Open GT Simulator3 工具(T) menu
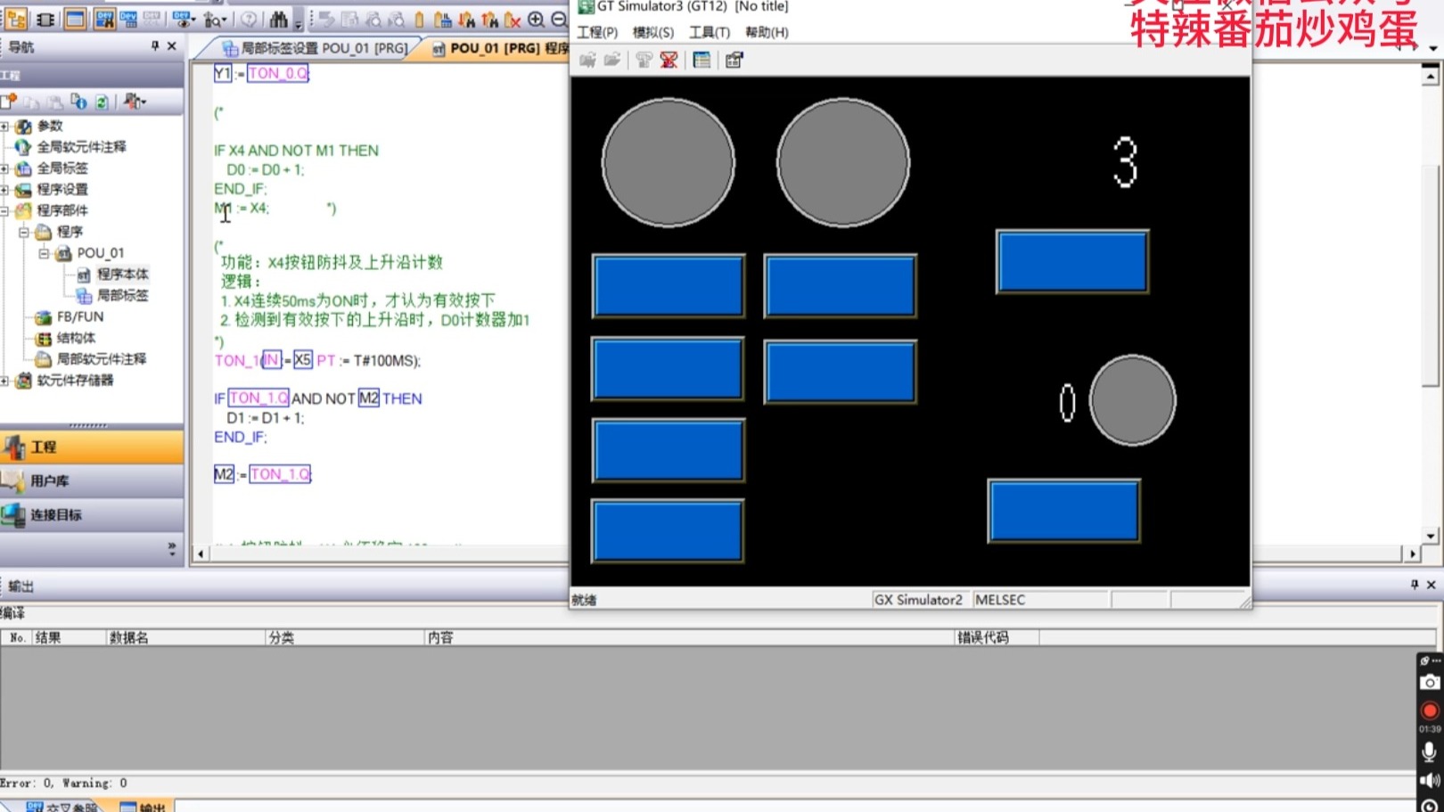Viewport: 1444px width, 812px height. (x=709, y=32)
